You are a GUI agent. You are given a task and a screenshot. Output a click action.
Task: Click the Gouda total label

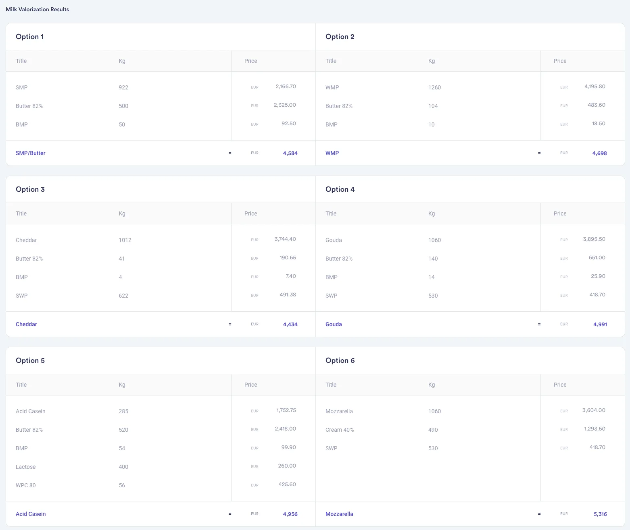pos(334,324)
